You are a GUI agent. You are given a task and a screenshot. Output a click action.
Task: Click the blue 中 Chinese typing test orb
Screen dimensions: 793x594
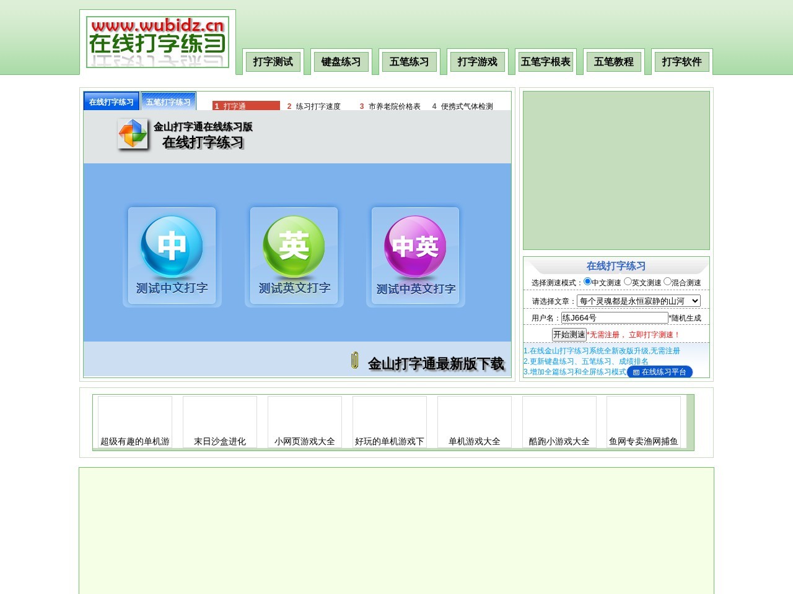[x=172, y=246]
